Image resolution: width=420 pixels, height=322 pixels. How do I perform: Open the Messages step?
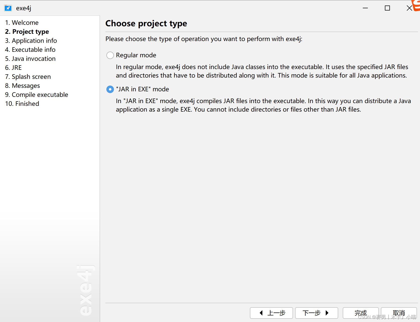22,86
